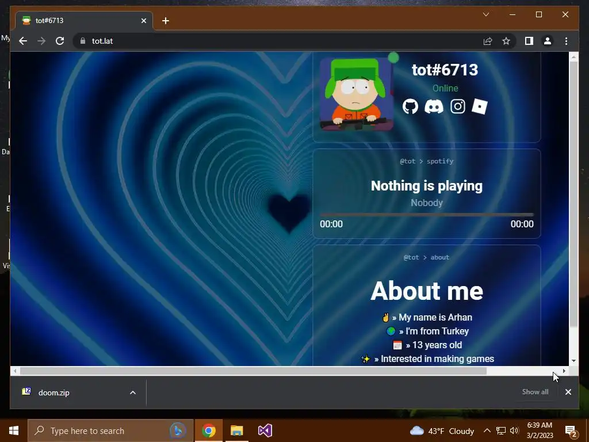Open the Instagram icon link
The width and height of the screenshot is (589, 442).
[457, 106]
